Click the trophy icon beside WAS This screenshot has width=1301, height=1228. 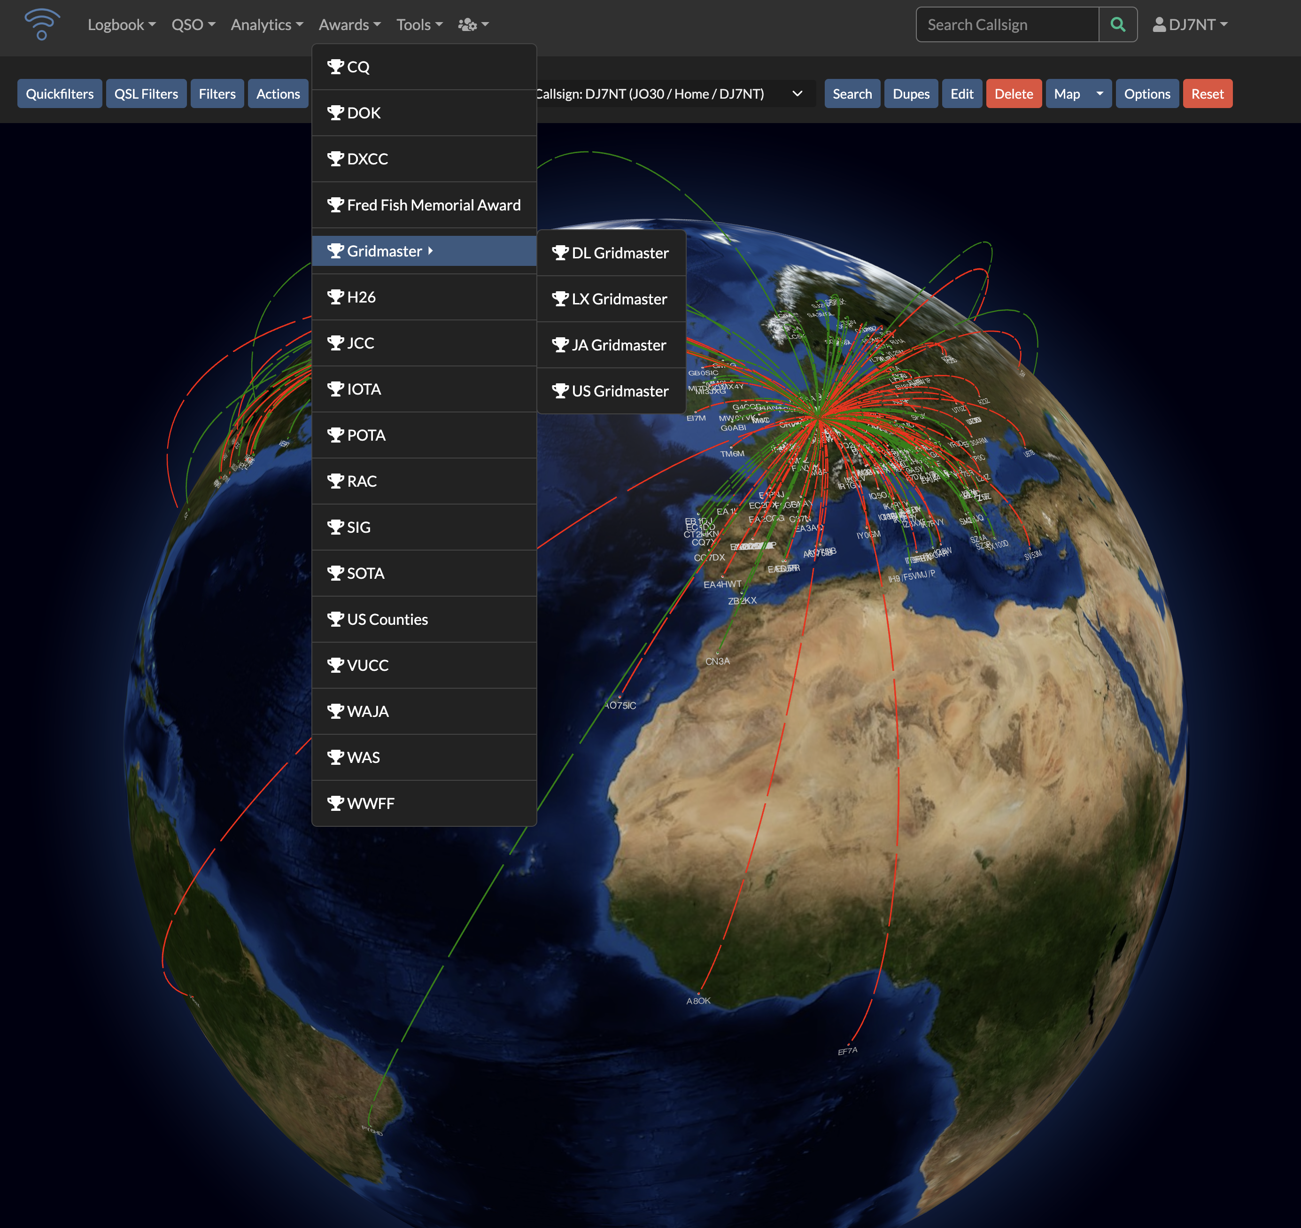336,757
